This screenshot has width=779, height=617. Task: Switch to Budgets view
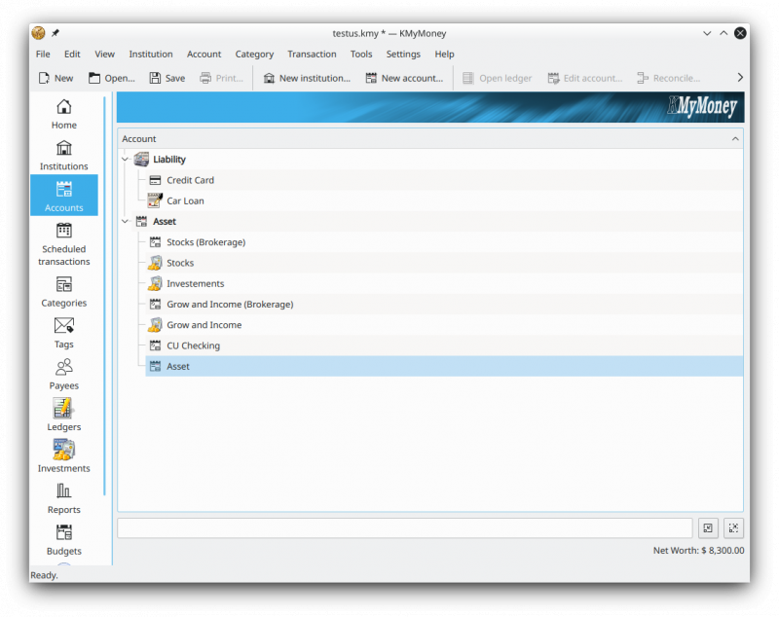(x=63, y=539)
